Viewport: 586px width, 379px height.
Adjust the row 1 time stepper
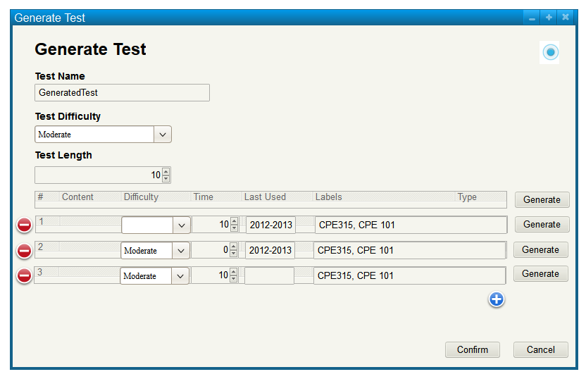tap(234, 225)
